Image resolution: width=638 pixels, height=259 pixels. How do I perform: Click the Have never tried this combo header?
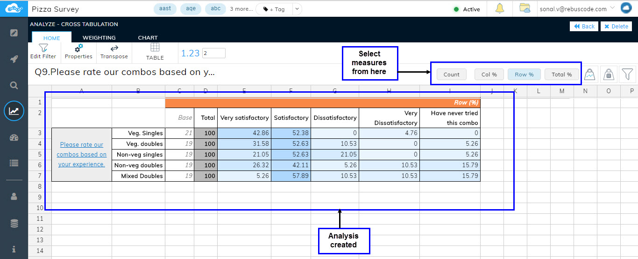tap(450, 118)
